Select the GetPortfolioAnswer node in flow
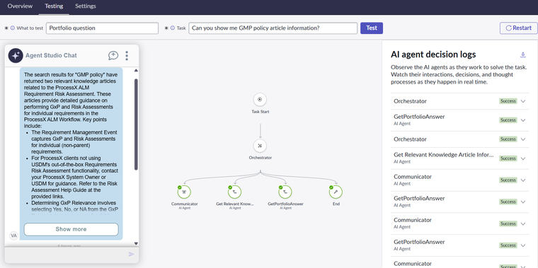This screenshot has width=538, height=268. pyautogui.click(x=285, y=192)
